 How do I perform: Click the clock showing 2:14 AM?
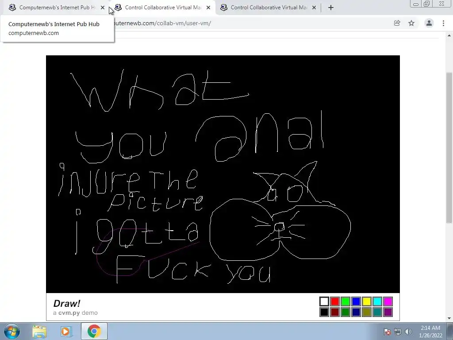(x=430, y=332)
